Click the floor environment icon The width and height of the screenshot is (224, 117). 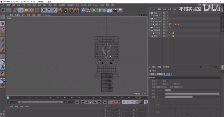point(110,10)
